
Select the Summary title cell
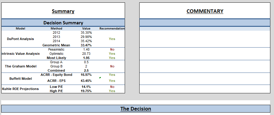pos(63,11)
